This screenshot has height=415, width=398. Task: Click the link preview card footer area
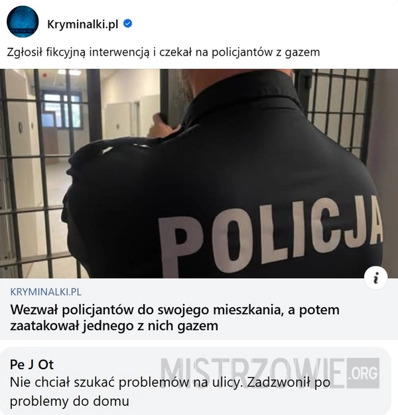199,309
